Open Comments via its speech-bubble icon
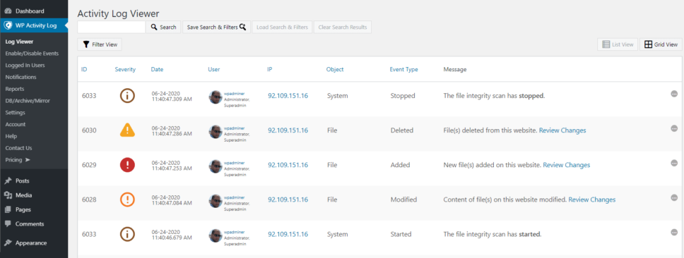 [8, 223]
